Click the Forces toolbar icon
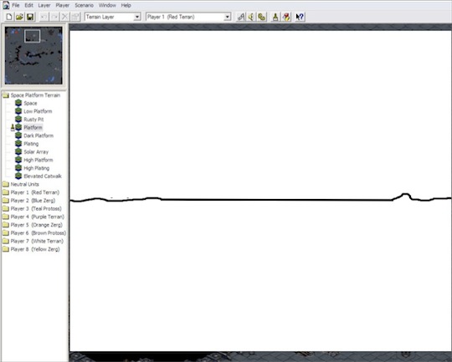 262,17
